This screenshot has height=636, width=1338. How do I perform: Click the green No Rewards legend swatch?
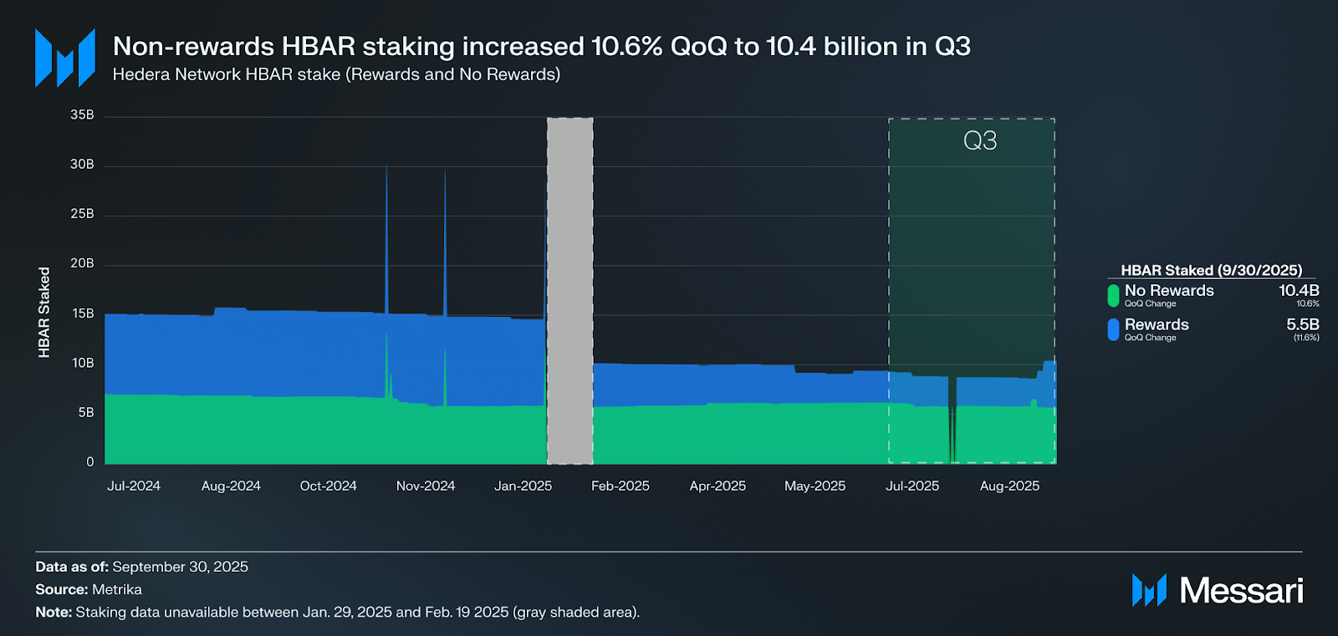point(1113,296)
